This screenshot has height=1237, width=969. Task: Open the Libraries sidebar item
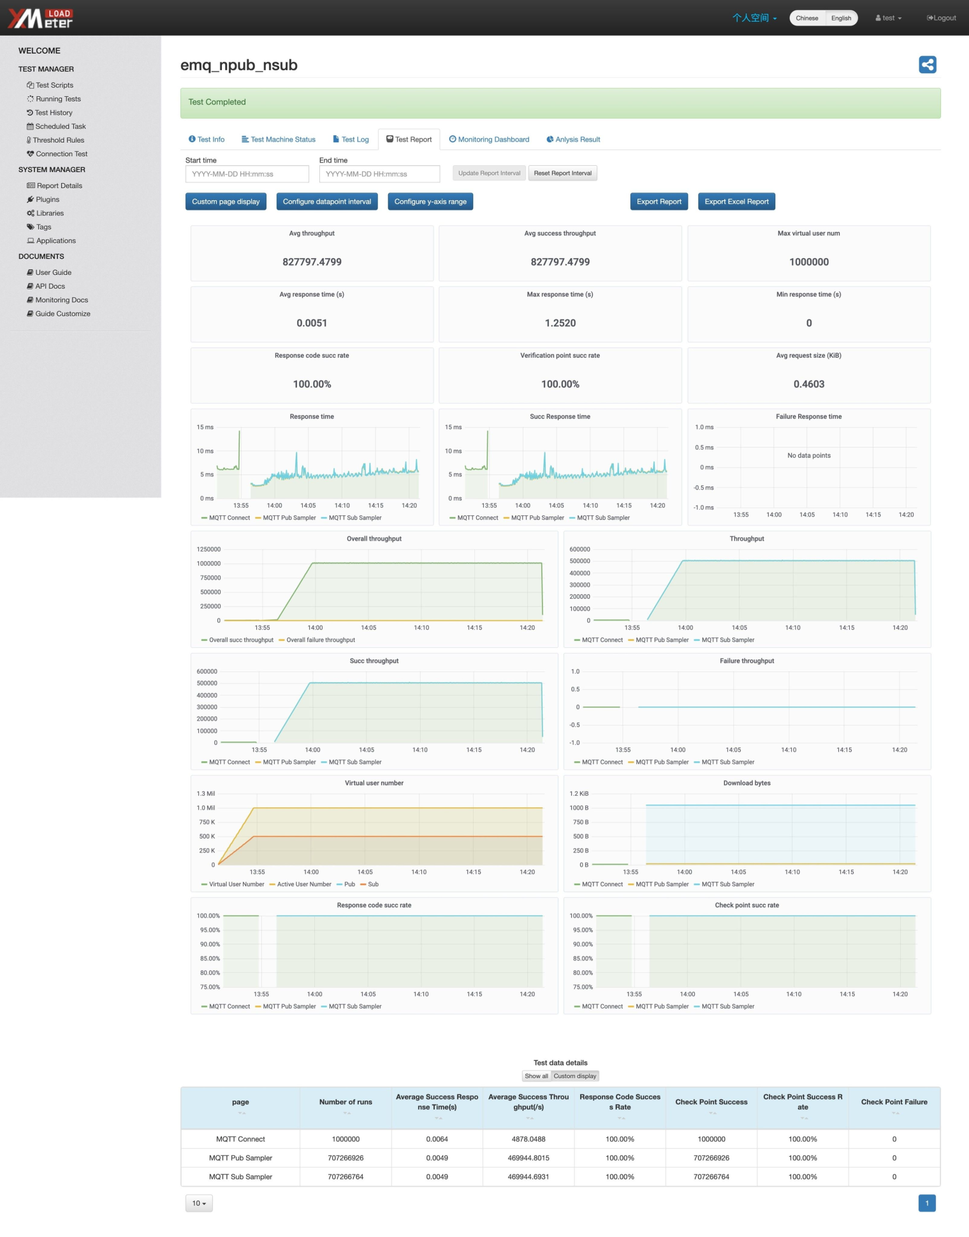click(45, 213)
